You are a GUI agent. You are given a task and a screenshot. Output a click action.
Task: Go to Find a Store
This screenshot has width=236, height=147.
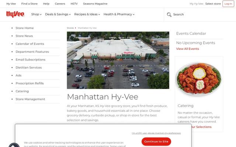coord(29,4)
